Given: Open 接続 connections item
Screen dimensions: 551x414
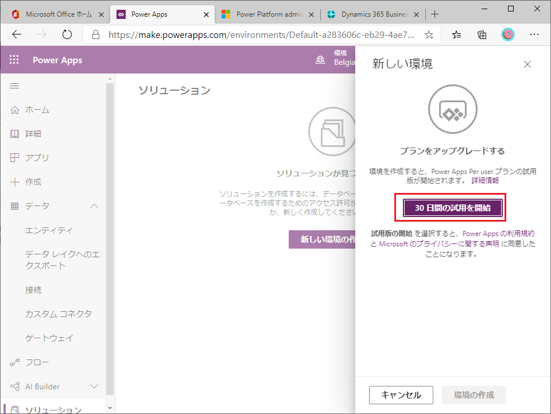Looking at the screenshot, I should (33, 290).
